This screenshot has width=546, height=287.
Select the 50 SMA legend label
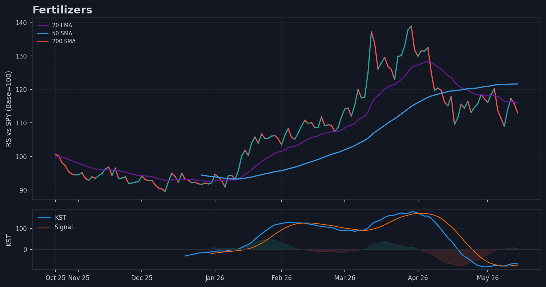(62, 33)
